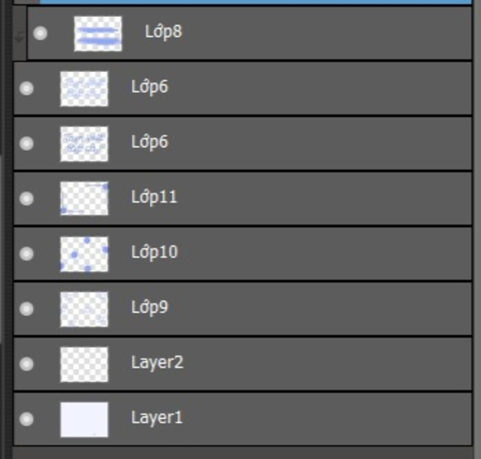Toggle visibility of the Lớp11 layer
The height and width of the screenshot is (459, 481).
tap(26, 199)
